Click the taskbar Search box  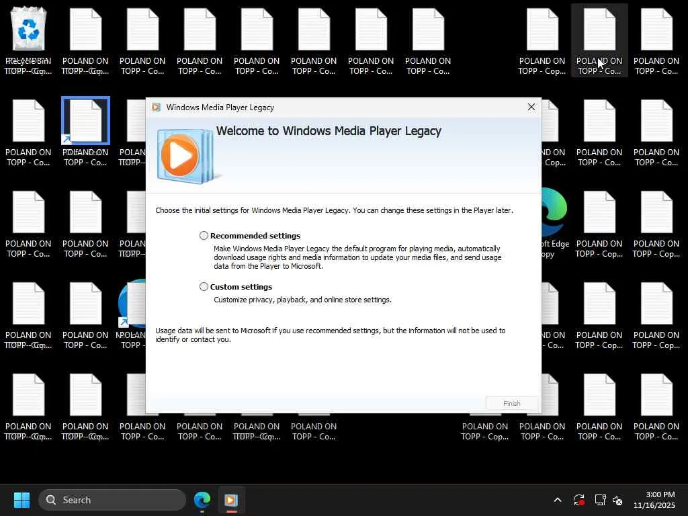pyautogui.click(x=112, y=500)
